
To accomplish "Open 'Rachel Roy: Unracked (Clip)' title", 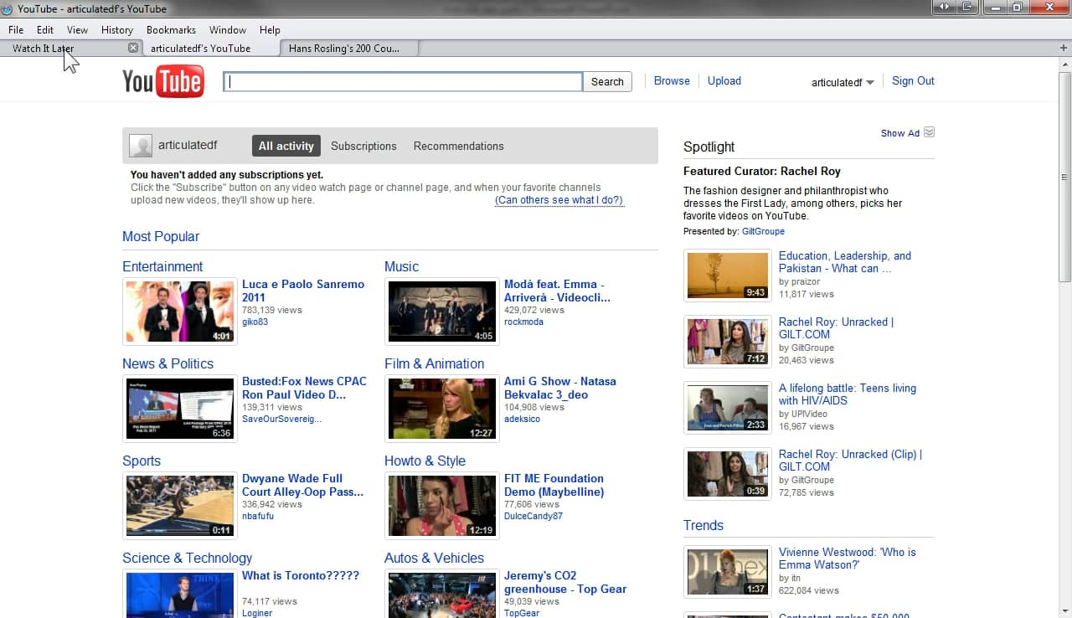I will click(850, 460).
